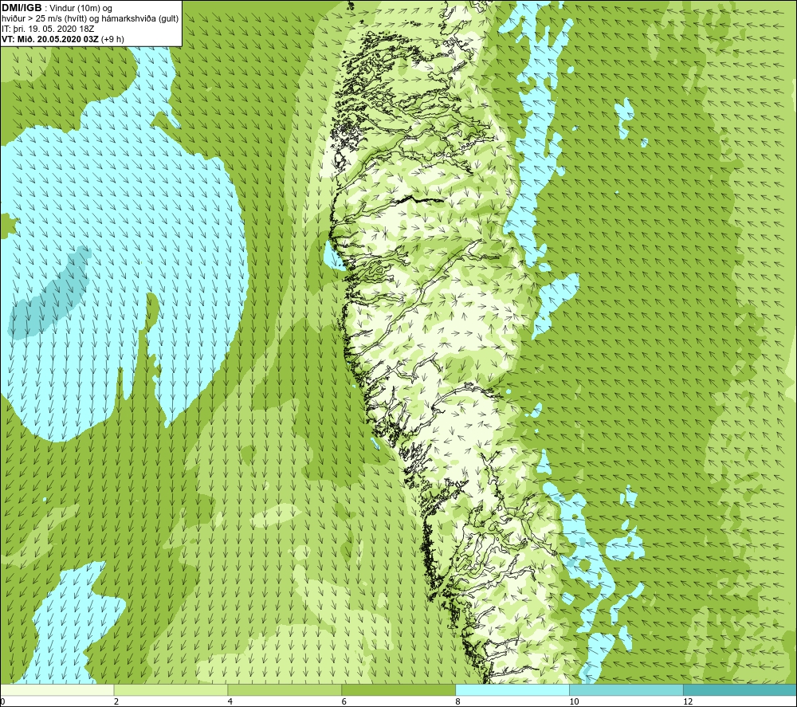Click the 6–8 m/s legend color band

tap(398, 689)
